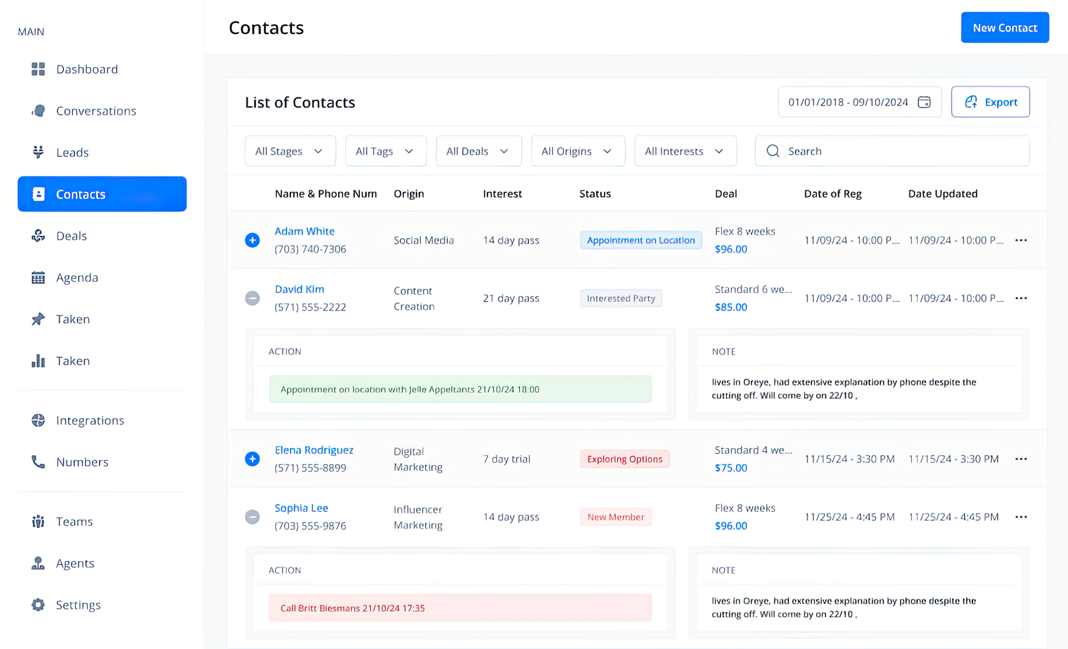This screenshot has width=1068, height=649.
Task: Collapse Sophia Lee's row details
Action: pos(253,517)
